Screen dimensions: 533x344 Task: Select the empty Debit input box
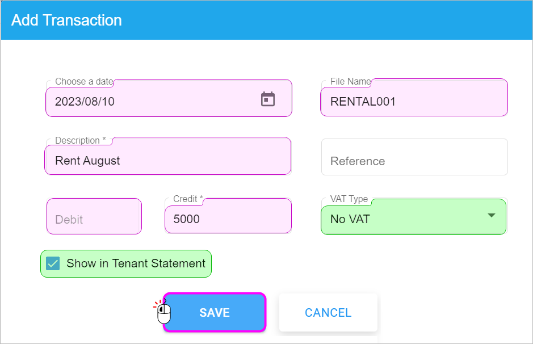(x=94, y=219)
